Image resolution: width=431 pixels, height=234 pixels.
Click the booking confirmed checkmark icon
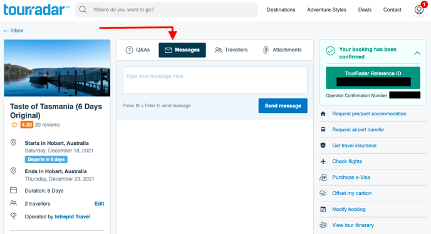coord(330,51)
